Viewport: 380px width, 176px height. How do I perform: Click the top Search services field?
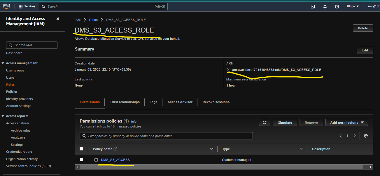[x=103, y=6]
